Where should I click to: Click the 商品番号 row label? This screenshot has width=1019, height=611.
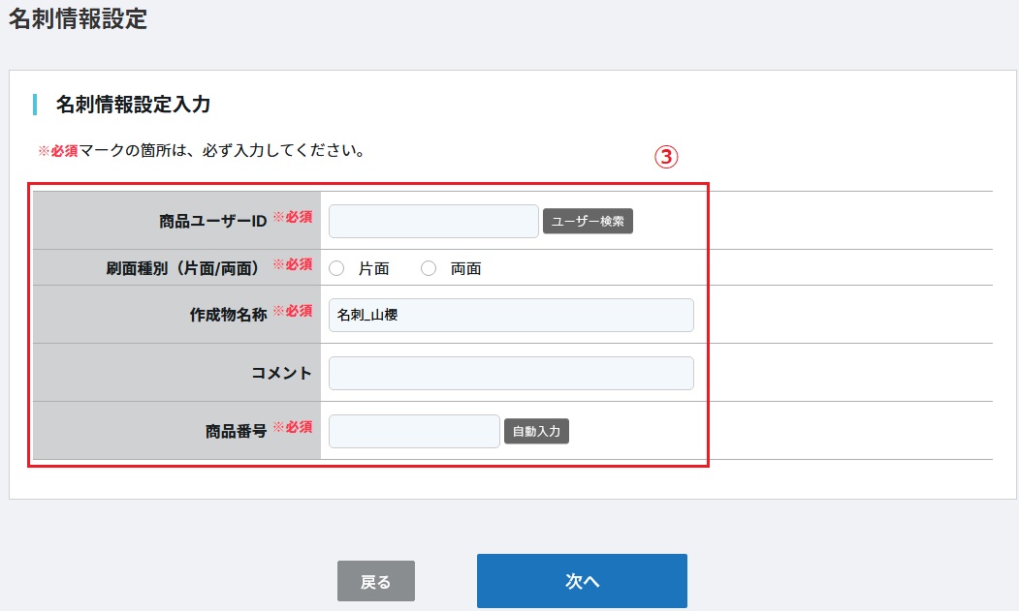pos(236,432)
